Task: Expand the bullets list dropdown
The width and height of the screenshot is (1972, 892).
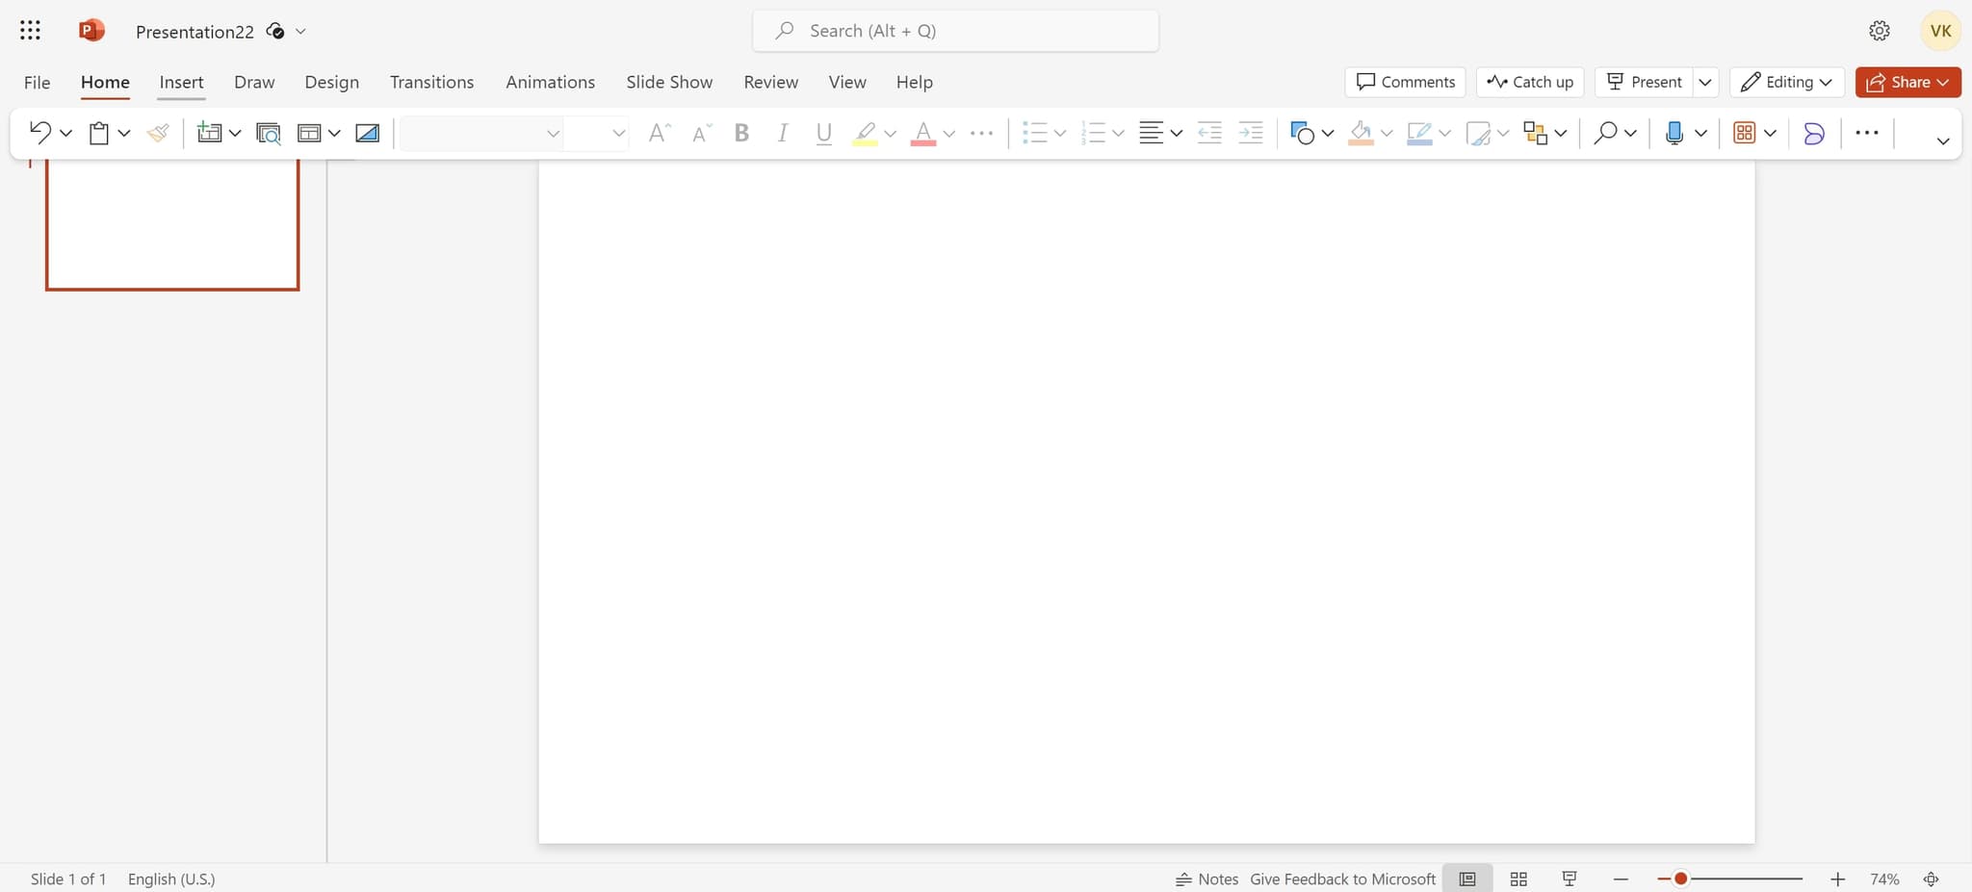Action: tap(1060, 133)
